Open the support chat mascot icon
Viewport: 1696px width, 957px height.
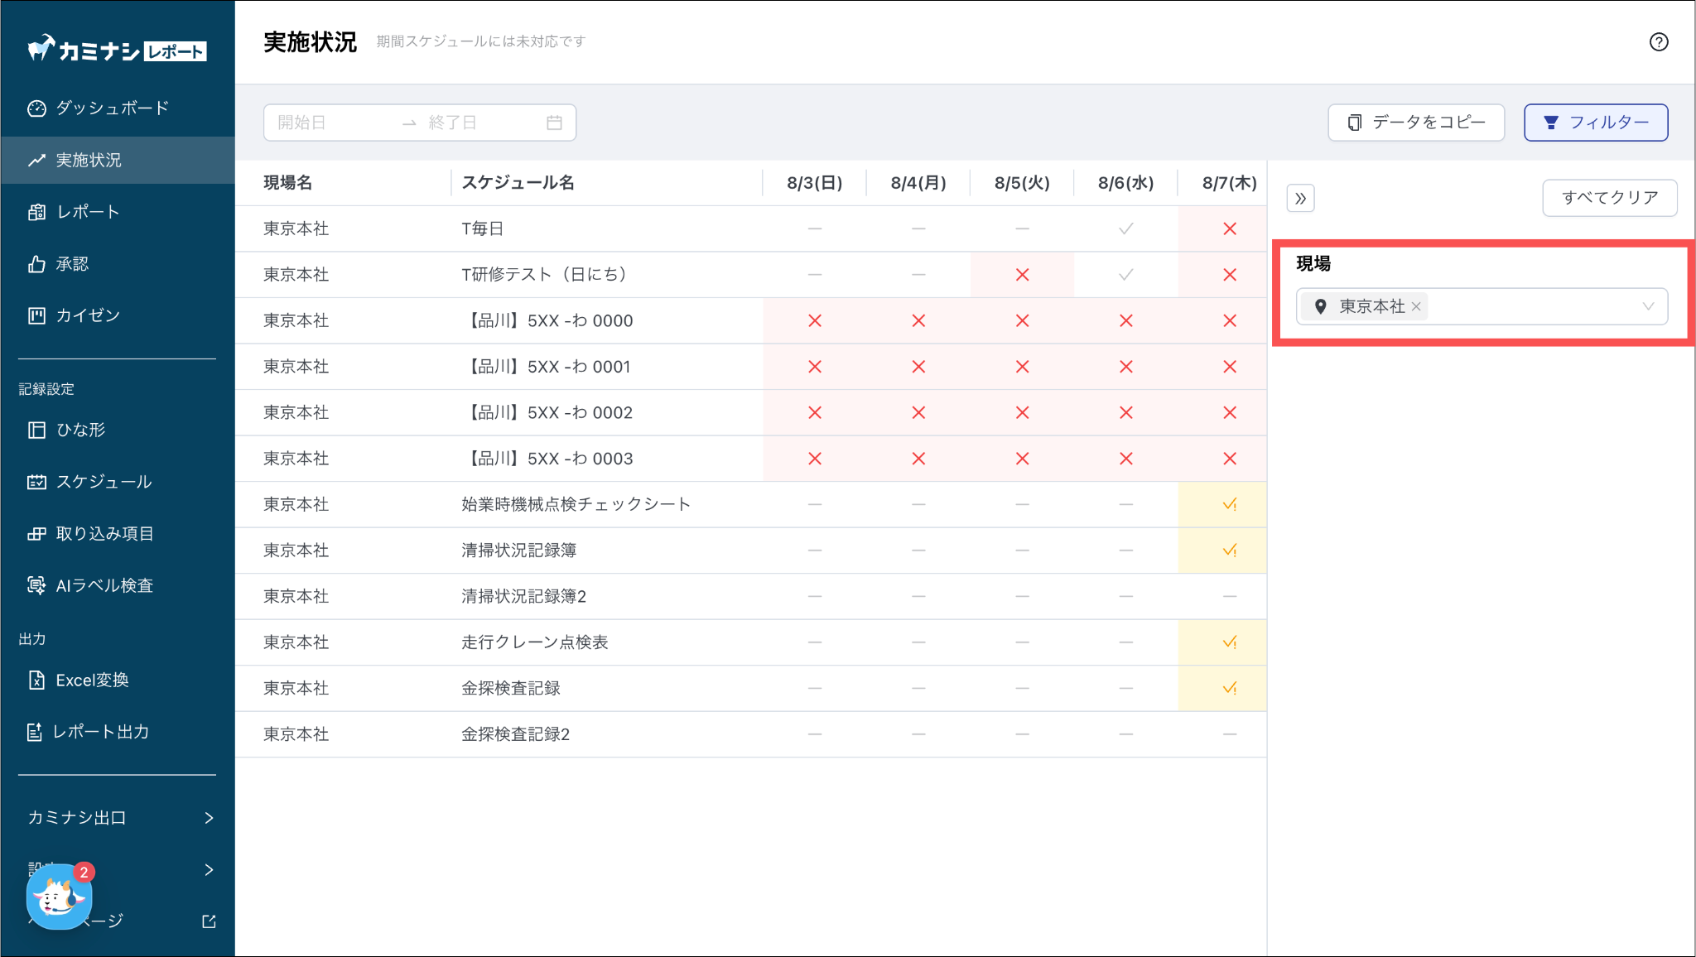[58, 897]
